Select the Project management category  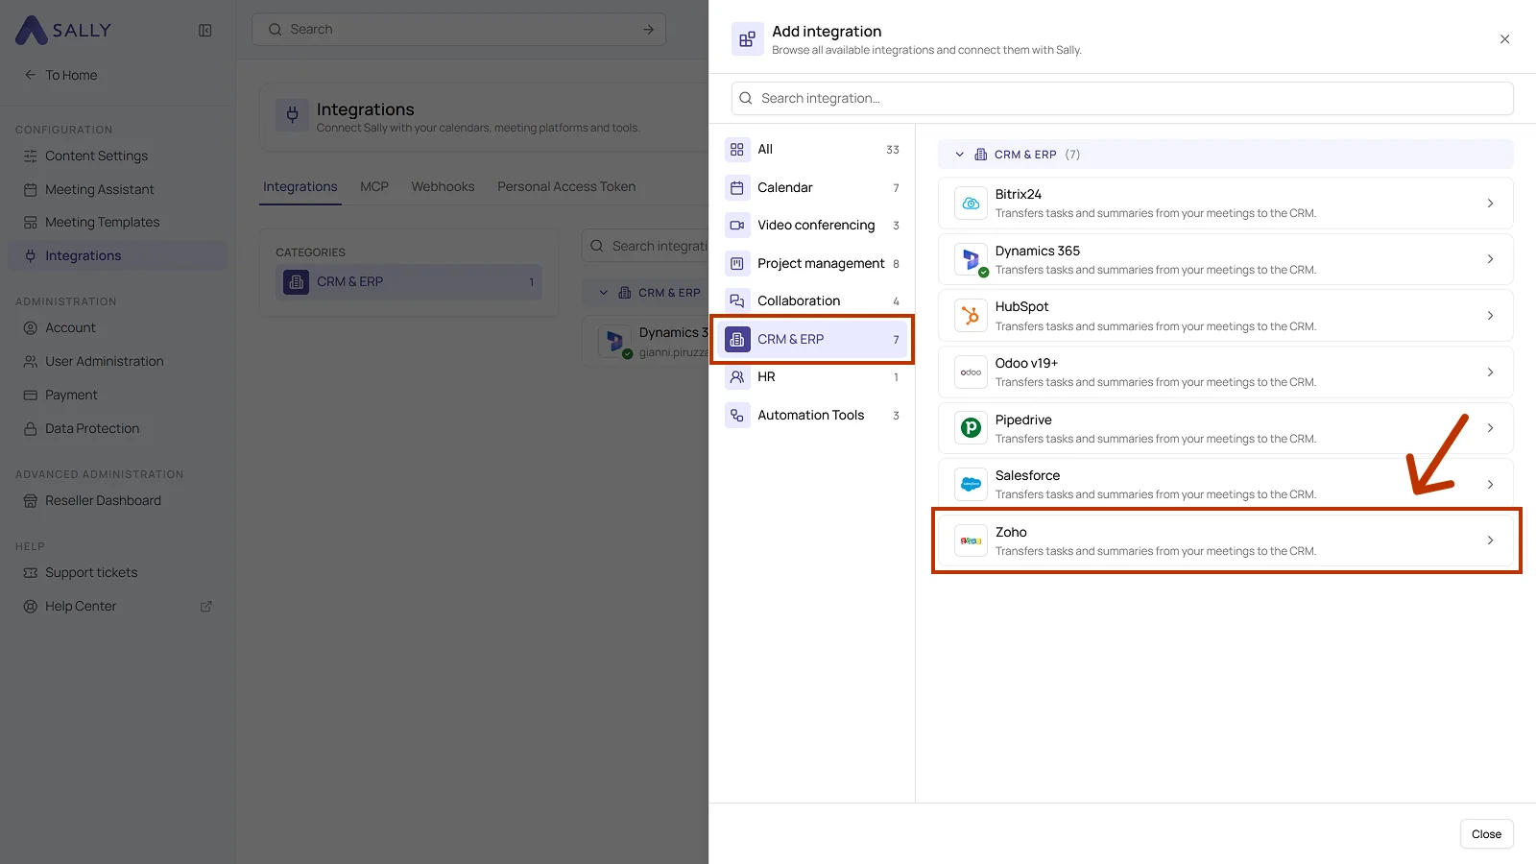point(812,263)
